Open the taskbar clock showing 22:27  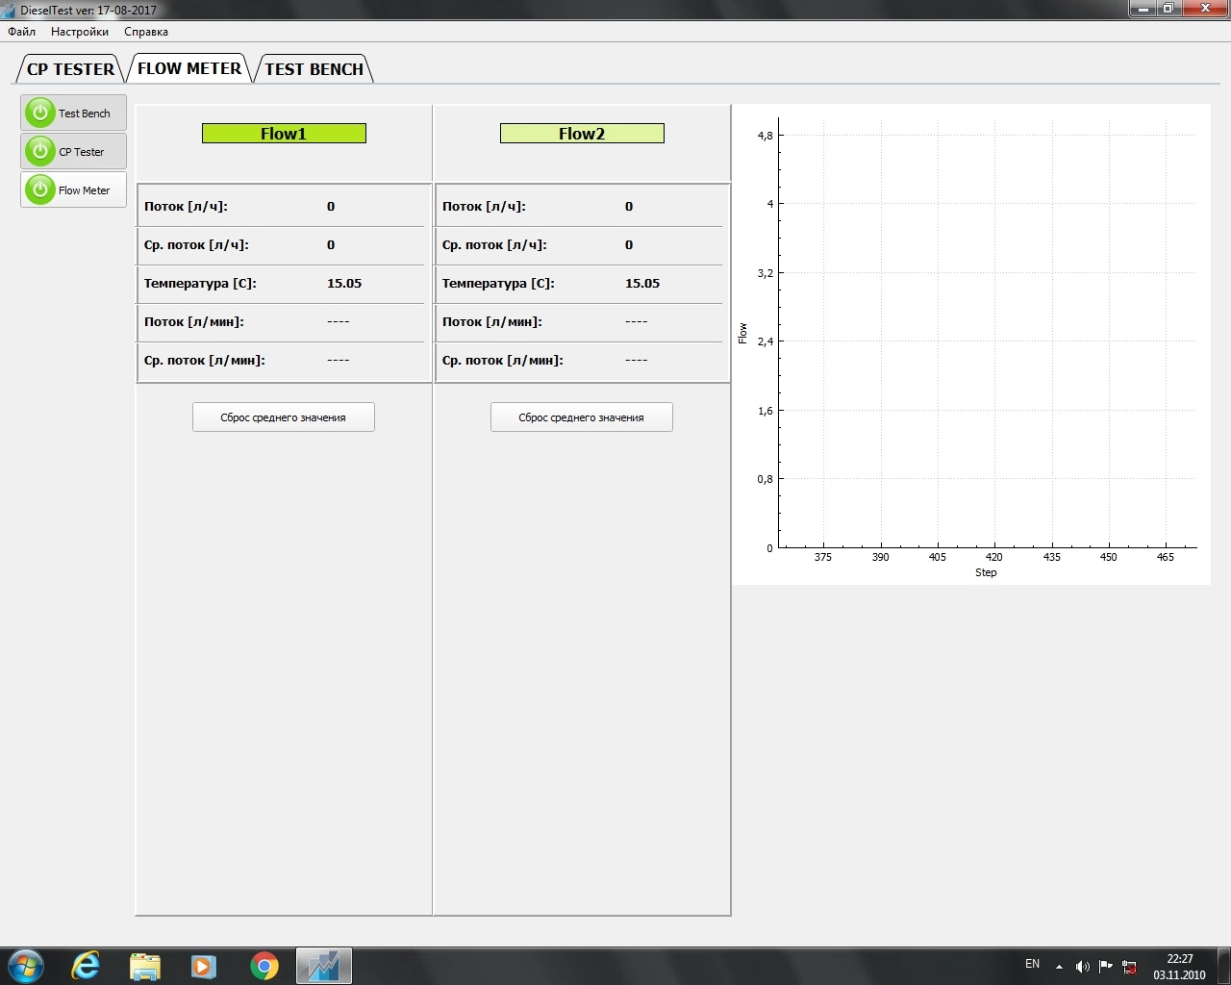click(1179, 967)
